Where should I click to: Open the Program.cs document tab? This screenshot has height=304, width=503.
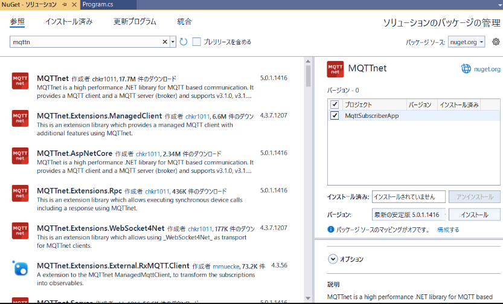pos(98,4)
